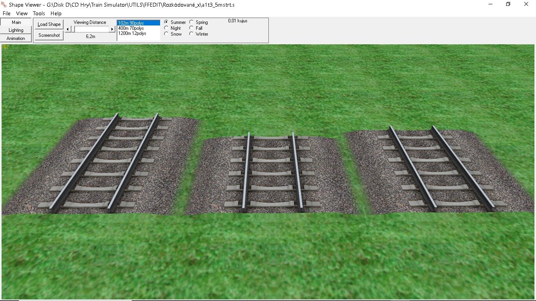Viewport: 536px width, 301px height.
Task: Enable the Fall season option
Action: coord(191,28)
